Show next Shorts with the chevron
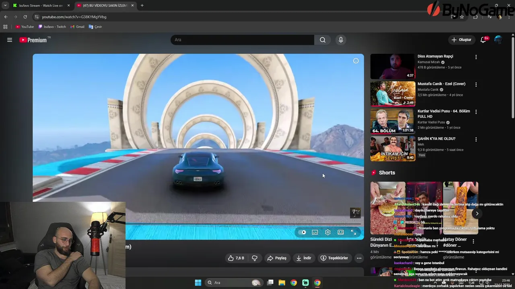The width and height of the screenshot is (515, 289). (x=477, y=214)
